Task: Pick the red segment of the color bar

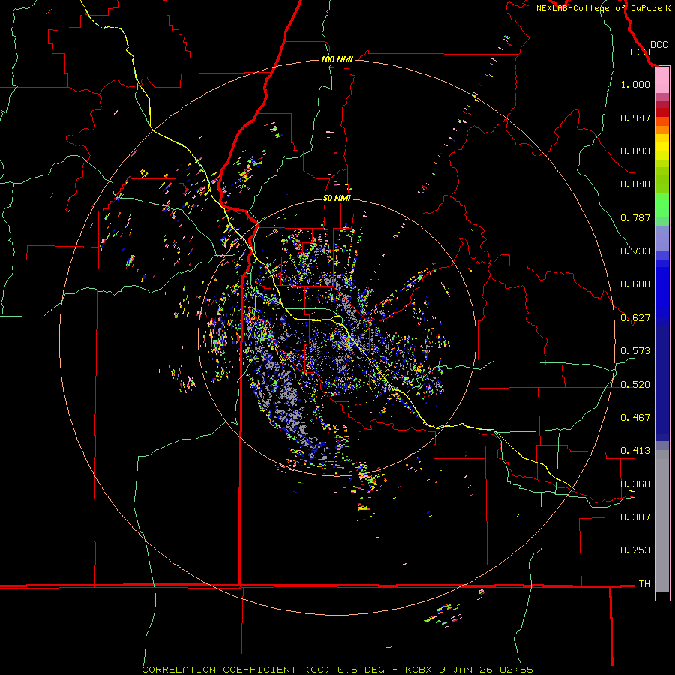Action: (x=662, y=112)
